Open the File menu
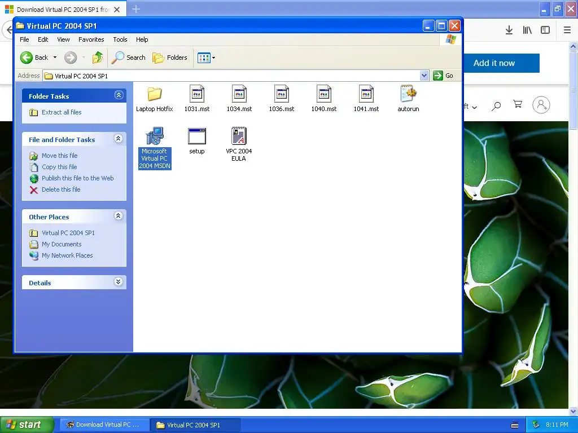The height and width of the screenshot is (433, 578). 24,39
